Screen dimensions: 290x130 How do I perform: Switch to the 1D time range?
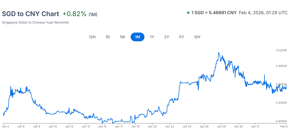(x=107, y=37)
